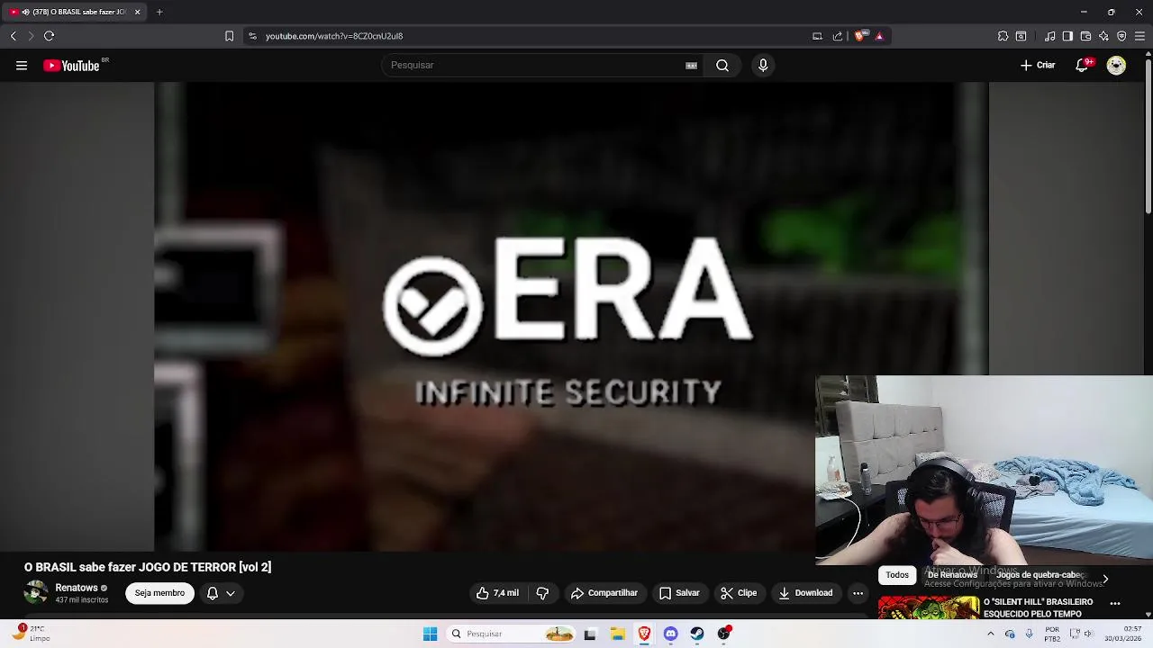Open more video actions ellipsis
The height and width of the screenshot is (648, 1153).
858,593
